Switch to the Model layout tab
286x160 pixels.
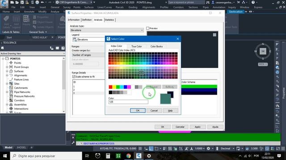pyautogui.click(x=8, y=148)
